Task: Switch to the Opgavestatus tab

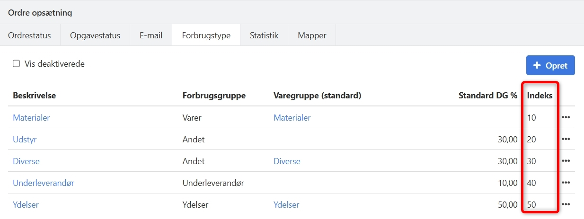Action: 95,35
